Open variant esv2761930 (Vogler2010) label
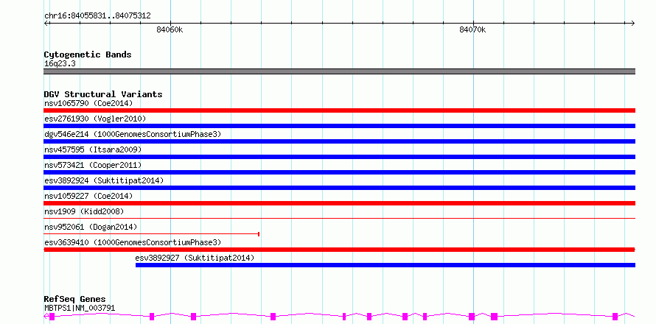 (x=95, y=119)
